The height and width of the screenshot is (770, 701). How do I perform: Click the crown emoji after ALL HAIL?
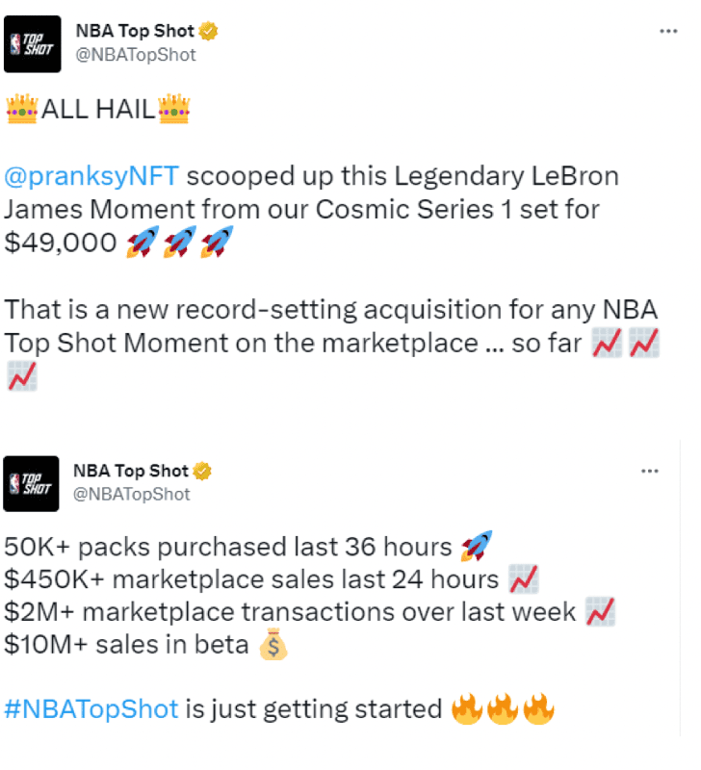click(x=174, y=109)
